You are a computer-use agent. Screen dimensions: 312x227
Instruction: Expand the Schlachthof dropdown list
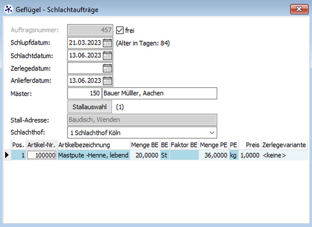(212, 133)
